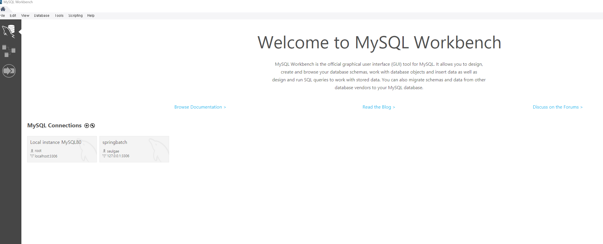Screen dimensions: 603x244
Task: Click the Welcome to MySQL Workbench title
Action: click(x=379, y=43)
